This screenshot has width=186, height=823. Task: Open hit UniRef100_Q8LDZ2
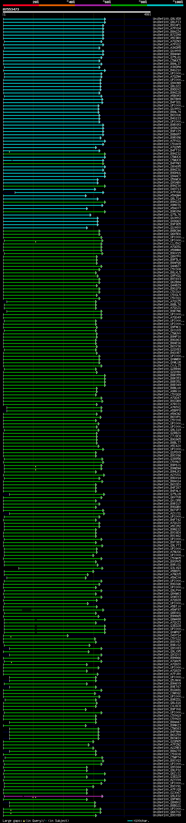pos(167,86)
